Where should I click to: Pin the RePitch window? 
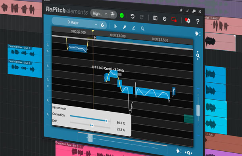pyautogui.click(x=181, y=10)
